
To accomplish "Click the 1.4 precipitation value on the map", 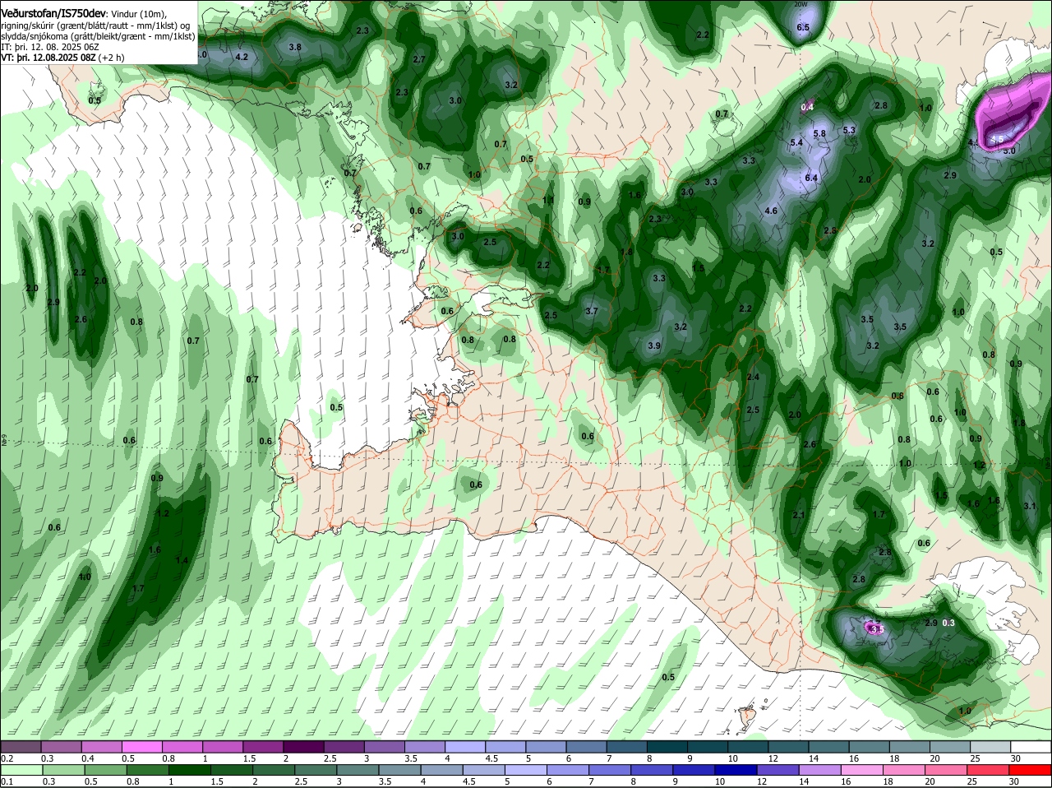I will [182, 560].
